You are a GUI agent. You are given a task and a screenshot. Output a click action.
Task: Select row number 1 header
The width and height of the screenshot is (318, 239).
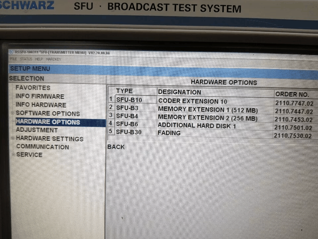click(111, 99)
